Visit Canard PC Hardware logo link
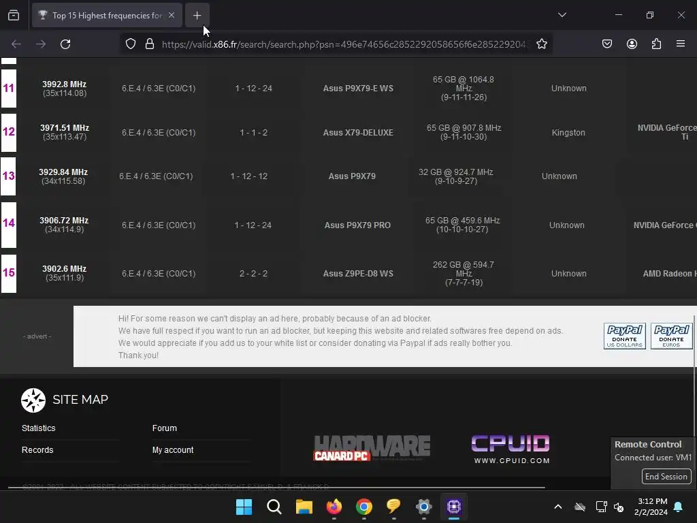Image resolution: width=697 pixels, height=523 pixels. 372,448
